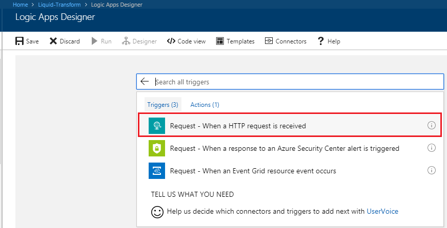Go to Liquid-Transform breadcrumb
The image size is (447, 228).
click(x=59, y=5)
